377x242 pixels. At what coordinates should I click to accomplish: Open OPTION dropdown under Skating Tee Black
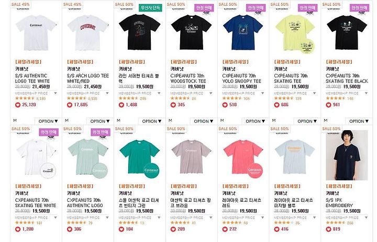tap(359, 121)
